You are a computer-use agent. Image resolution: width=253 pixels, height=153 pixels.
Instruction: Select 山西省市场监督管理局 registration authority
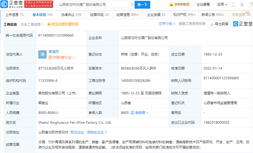pyautogui.click(x=220, y=103)
